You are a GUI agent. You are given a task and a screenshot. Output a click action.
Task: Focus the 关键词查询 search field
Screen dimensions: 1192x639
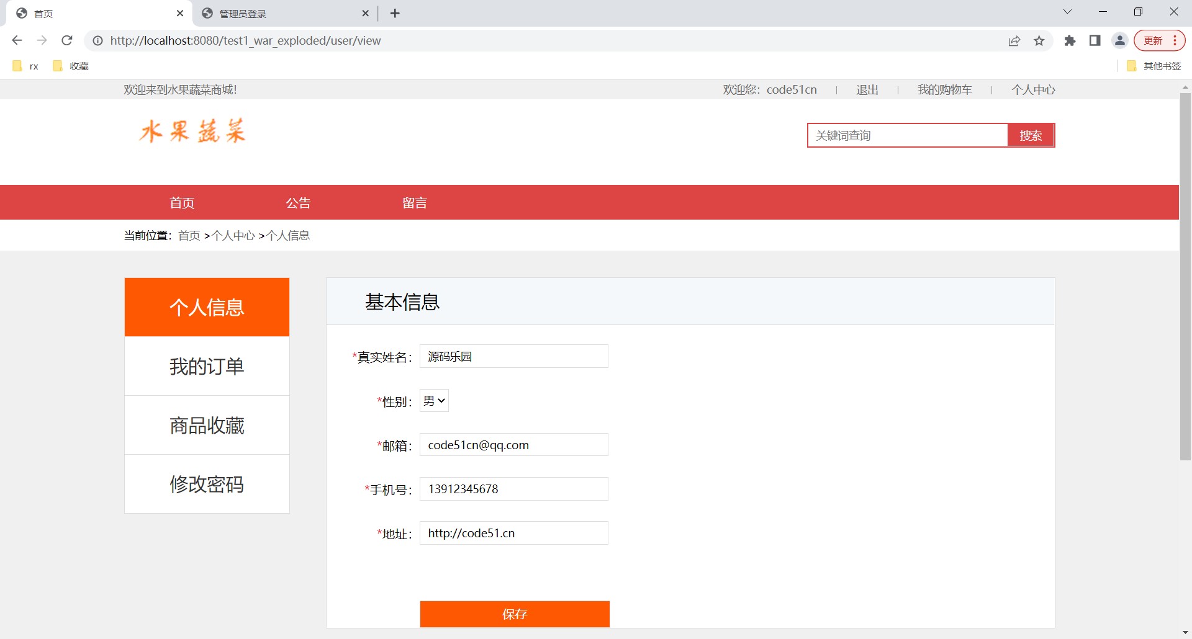[907, 135]
